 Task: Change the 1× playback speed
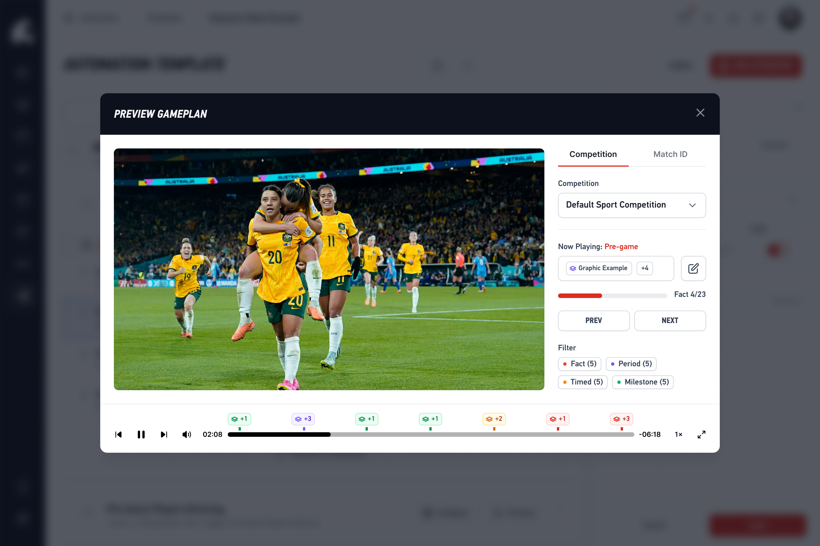(x=678, y=434)
